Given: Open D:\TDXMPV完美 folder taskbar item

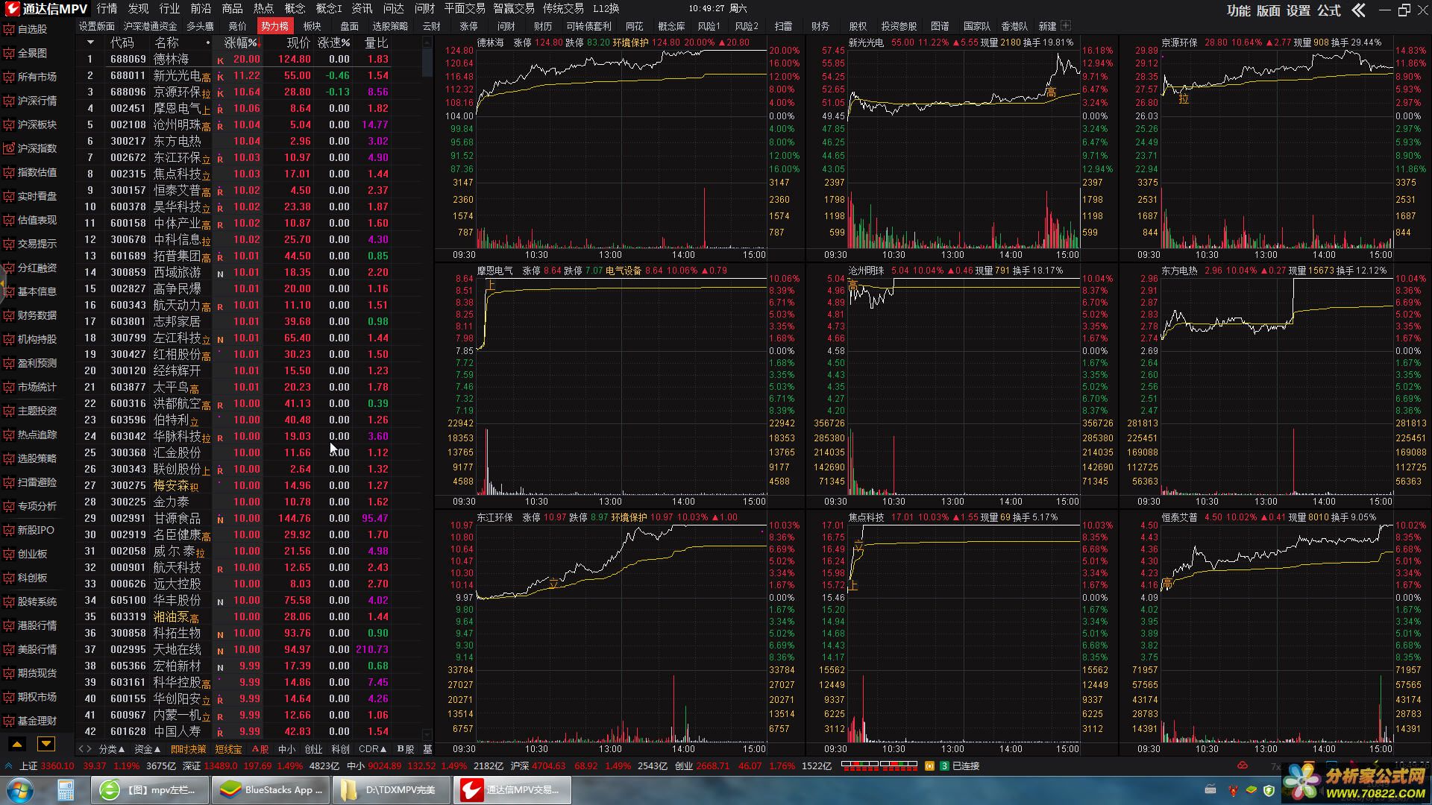Looking at the screenshot, I should point(392,789).
